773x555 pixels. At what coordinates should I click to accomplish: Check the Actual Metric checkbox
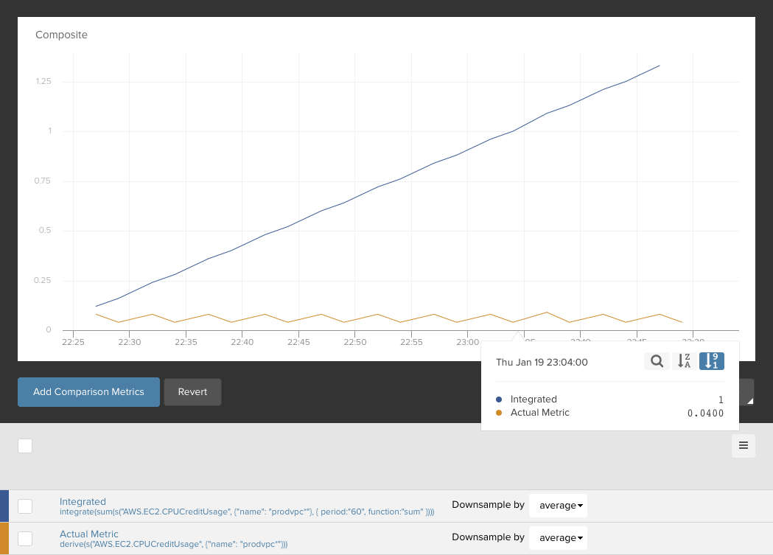[25, 538]
